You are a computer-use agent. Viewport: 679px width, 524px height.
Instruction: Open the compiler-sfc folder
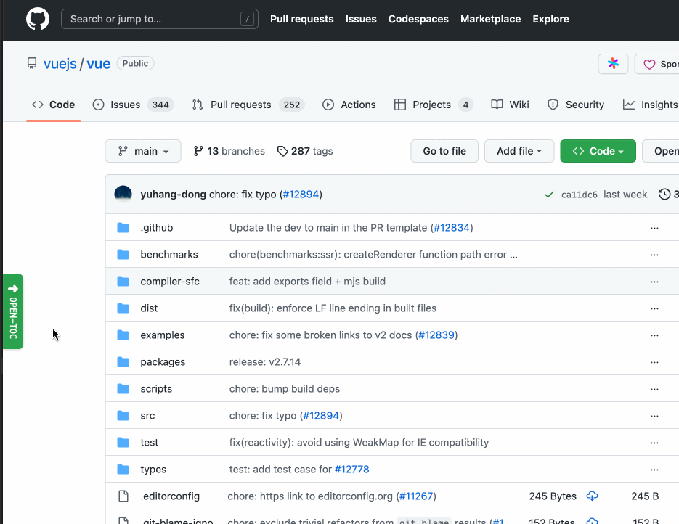pos(170,282)
